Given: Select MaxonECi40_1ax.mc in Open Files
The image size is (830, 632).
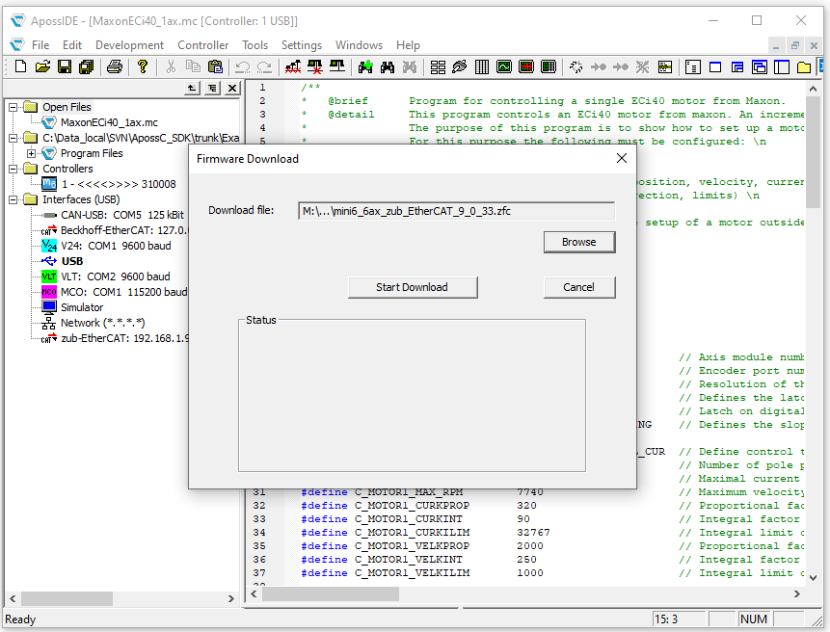Looking at the screenshot, I should (x=109, y=122).
